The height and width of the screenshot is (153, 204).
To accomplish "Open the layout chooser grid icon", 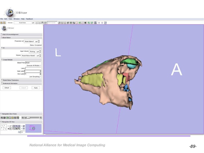I will point(95,23).
